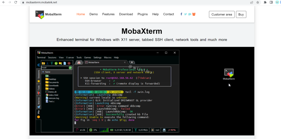Select the Downloads folder in file list
The height and width of the screenshot is (139, 281).
(52, 86)
